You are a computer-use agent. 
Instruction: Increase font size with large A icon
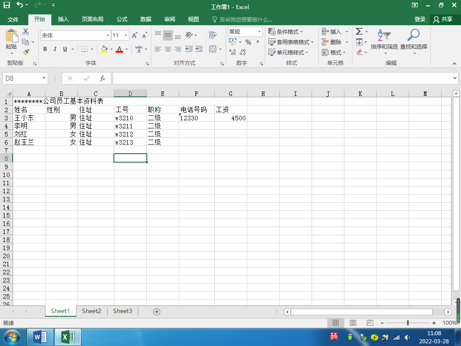(x=135, y=36)
